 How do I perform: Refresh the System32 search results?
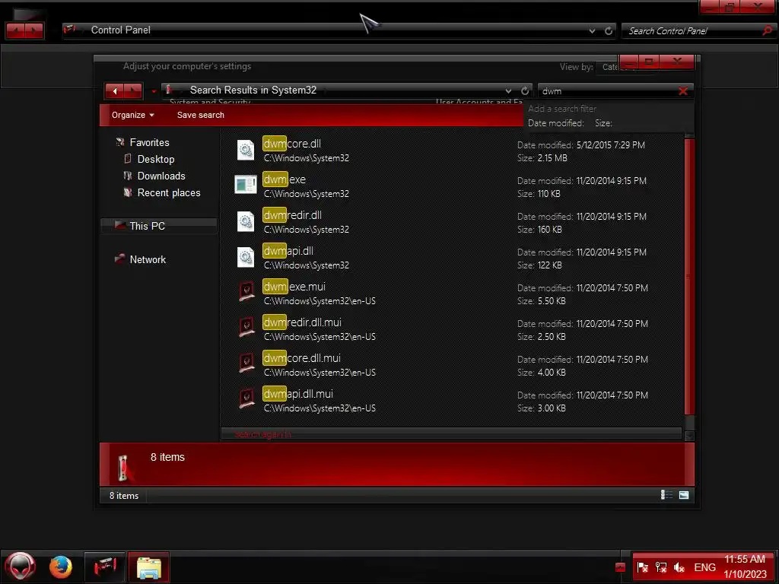pos(525,91)
